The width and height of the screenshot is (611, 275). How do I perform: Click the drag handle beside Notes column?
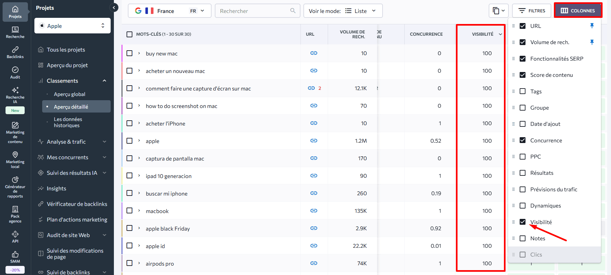click(513, 238)
